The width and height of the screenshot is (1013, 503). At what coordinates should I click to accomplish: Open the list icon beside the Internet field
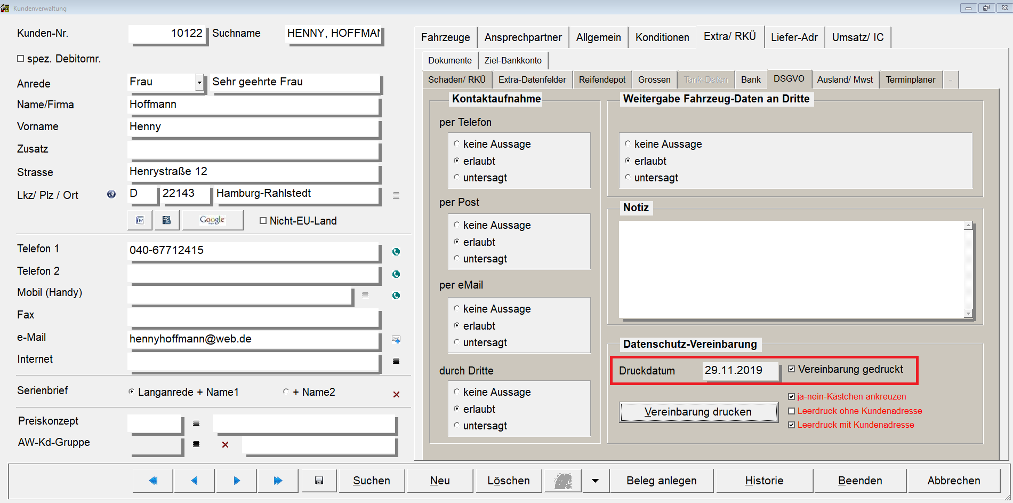pyautogui.click(x=396, y=361)
